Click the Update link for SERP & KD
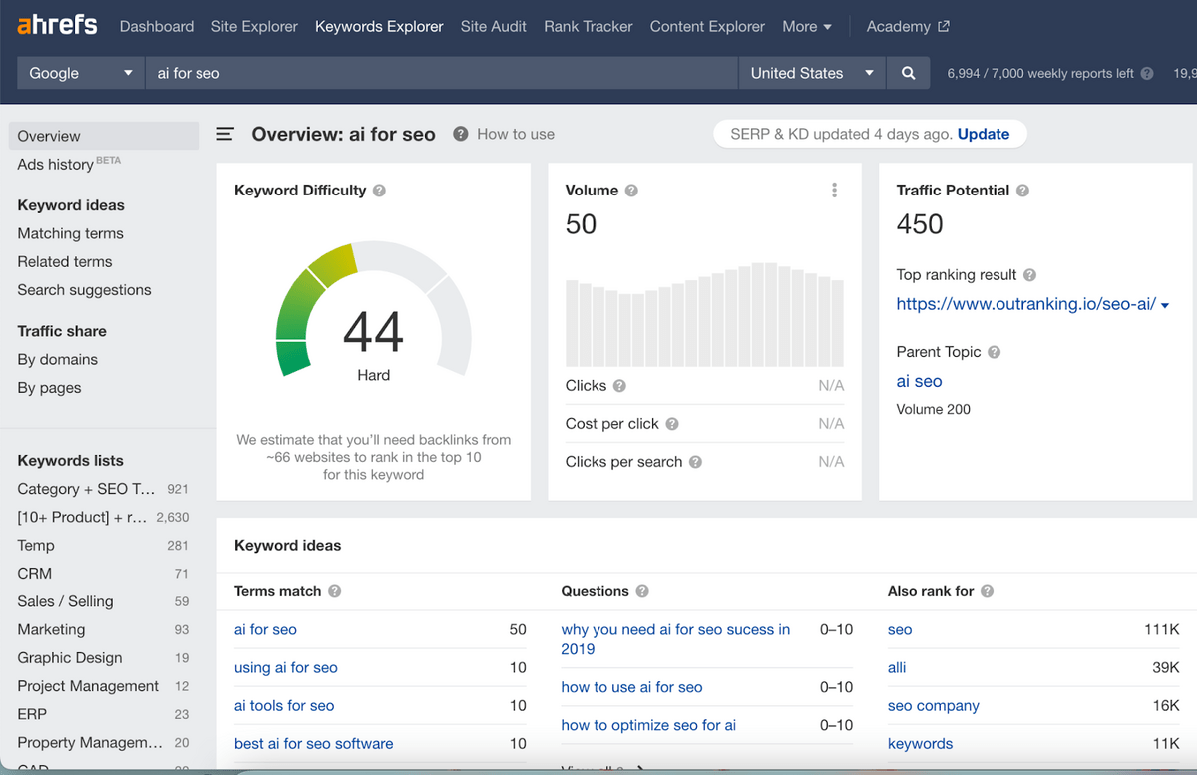This screenshot has height=775, width=1197. 983,134
